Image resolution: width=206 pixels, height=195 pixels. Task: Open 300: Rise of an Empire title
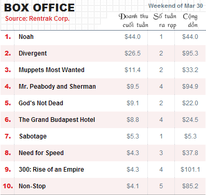[51, 170]
